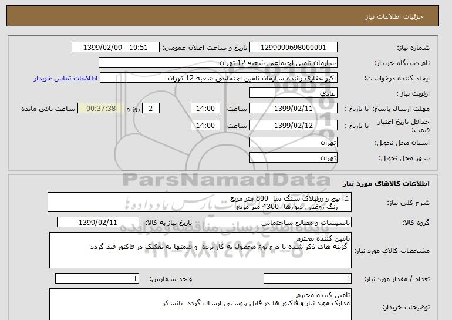This screenshot has width=452, height=320.
Task: Click the label ایجاد کننده درخواست
Action: pos(397,78)
